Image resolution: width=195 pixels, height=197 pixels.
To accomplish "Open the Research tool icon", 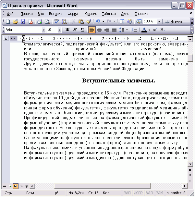I will point(64,21).
